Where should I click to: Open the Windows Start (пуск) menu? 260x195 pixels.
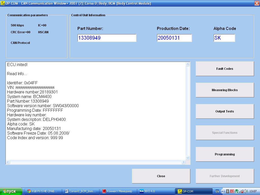[11, 191]
